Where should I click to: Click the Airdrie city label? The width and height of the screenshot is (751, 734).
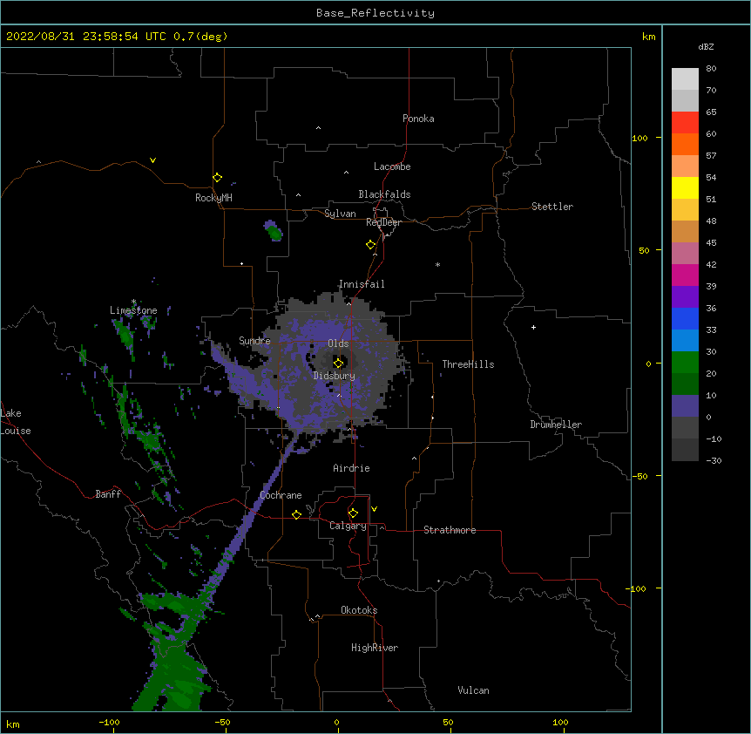[352, 468]
